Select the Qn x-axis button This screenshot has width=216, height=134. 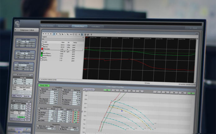coord(174,92)
